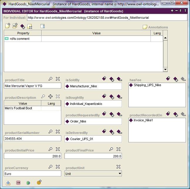Screen dimensions: 190x189
Task: Remove the productRequestedBy value
Action: 119,114
